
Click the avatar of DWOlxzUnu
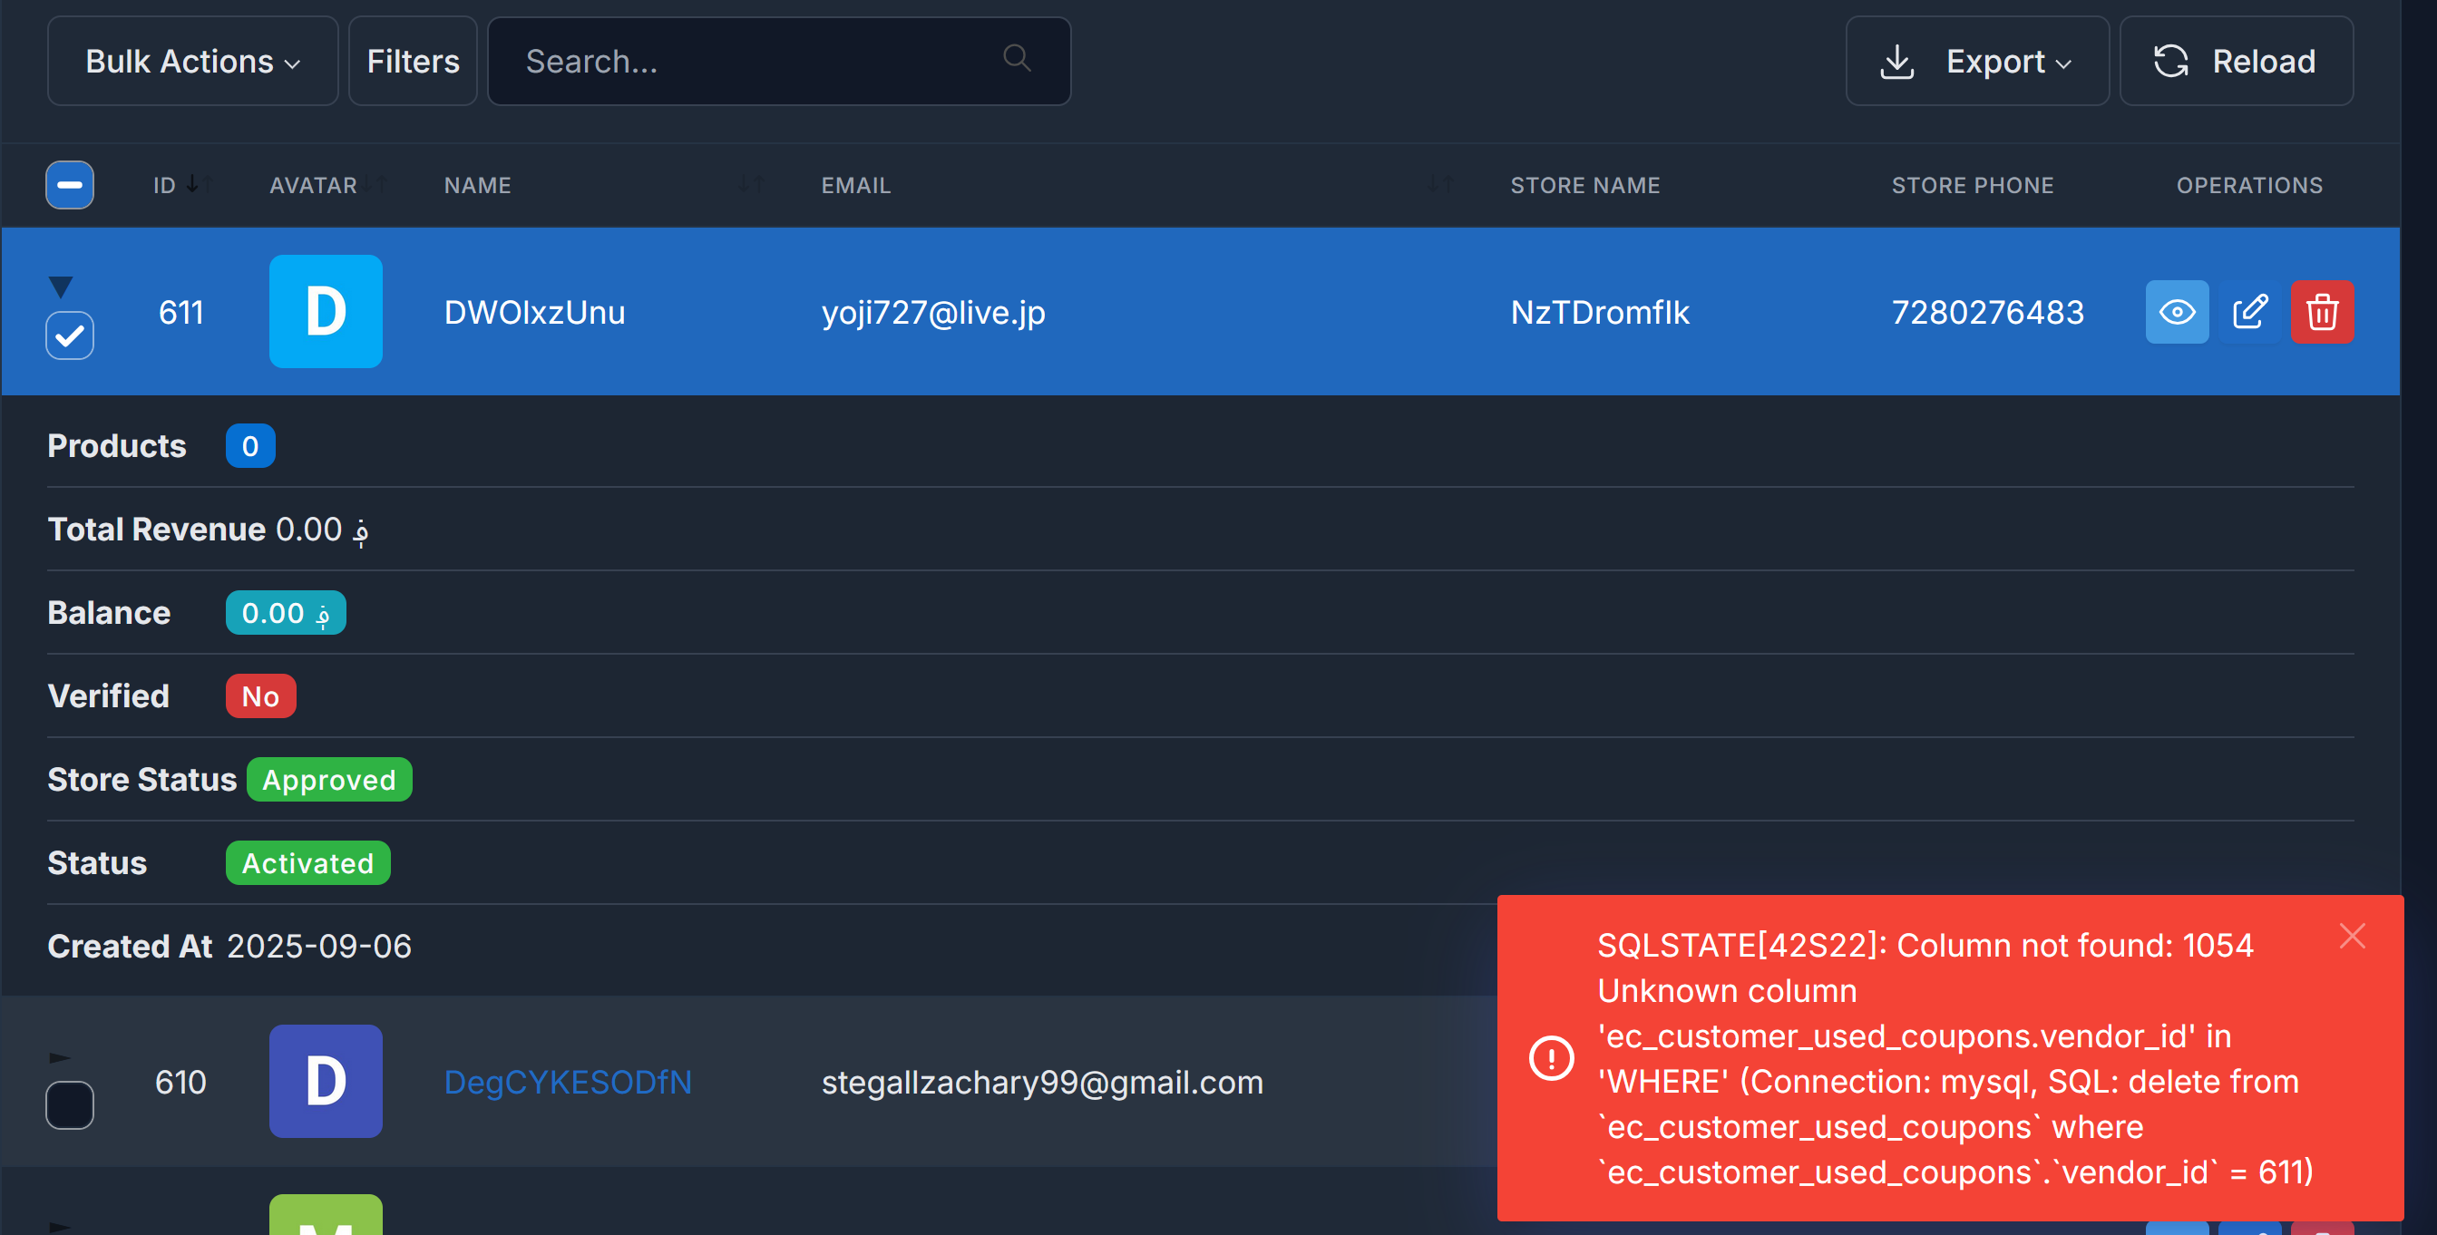pos(326,311)
